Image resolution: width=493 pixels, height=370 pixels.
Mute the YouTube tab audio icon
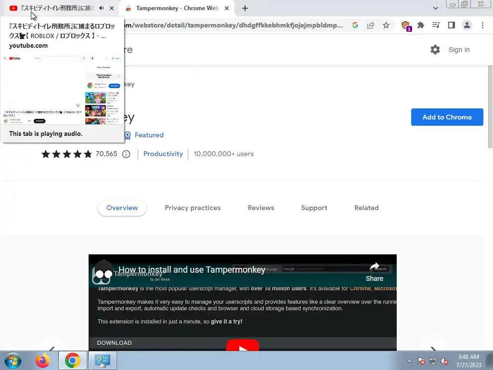click(x=101, y=8)
